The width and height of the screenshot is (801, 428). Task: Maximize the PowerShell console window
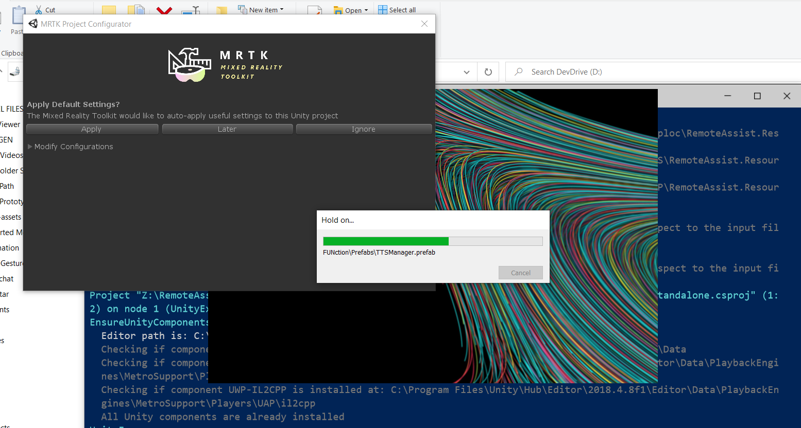point(757,96)
